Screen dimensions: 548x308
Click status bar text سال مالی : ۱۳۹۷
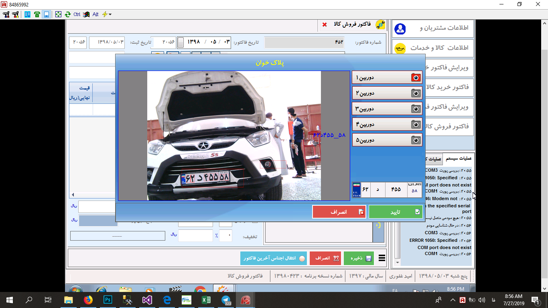point(366,276)
